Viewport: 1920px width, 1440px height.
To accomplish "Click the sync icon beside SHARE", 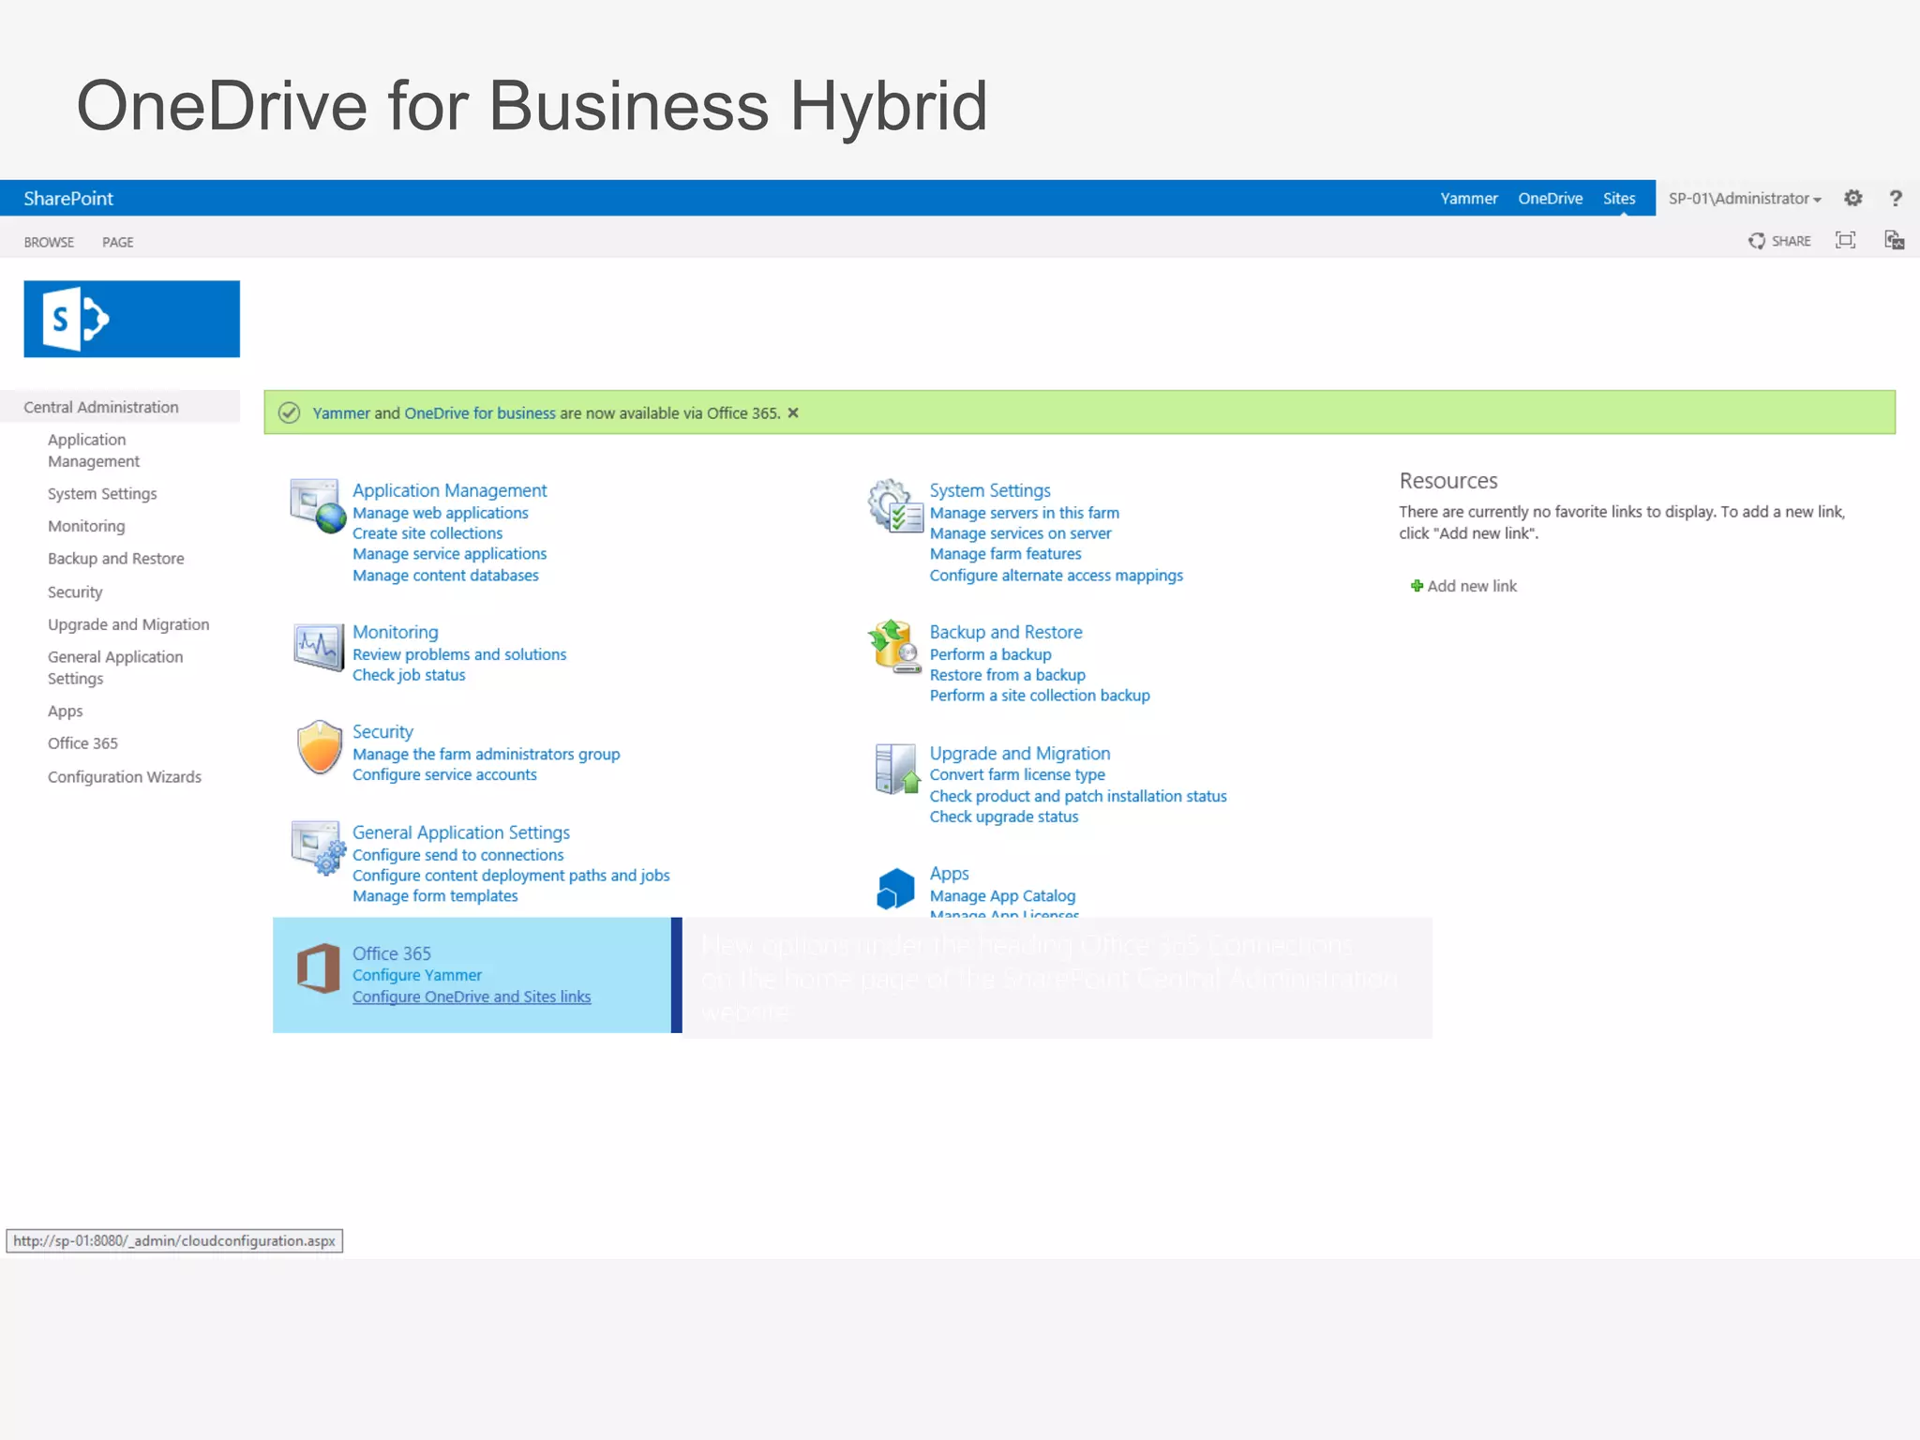I will 1756,241.
